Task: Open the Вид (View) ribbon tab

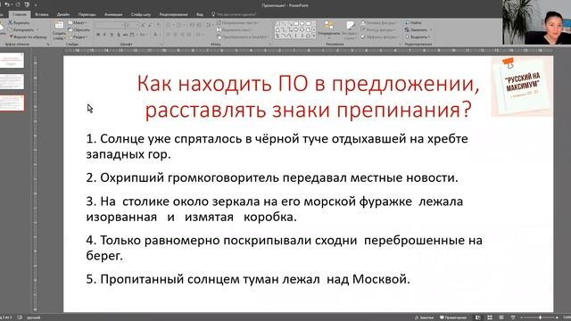Action: [200, 14]
